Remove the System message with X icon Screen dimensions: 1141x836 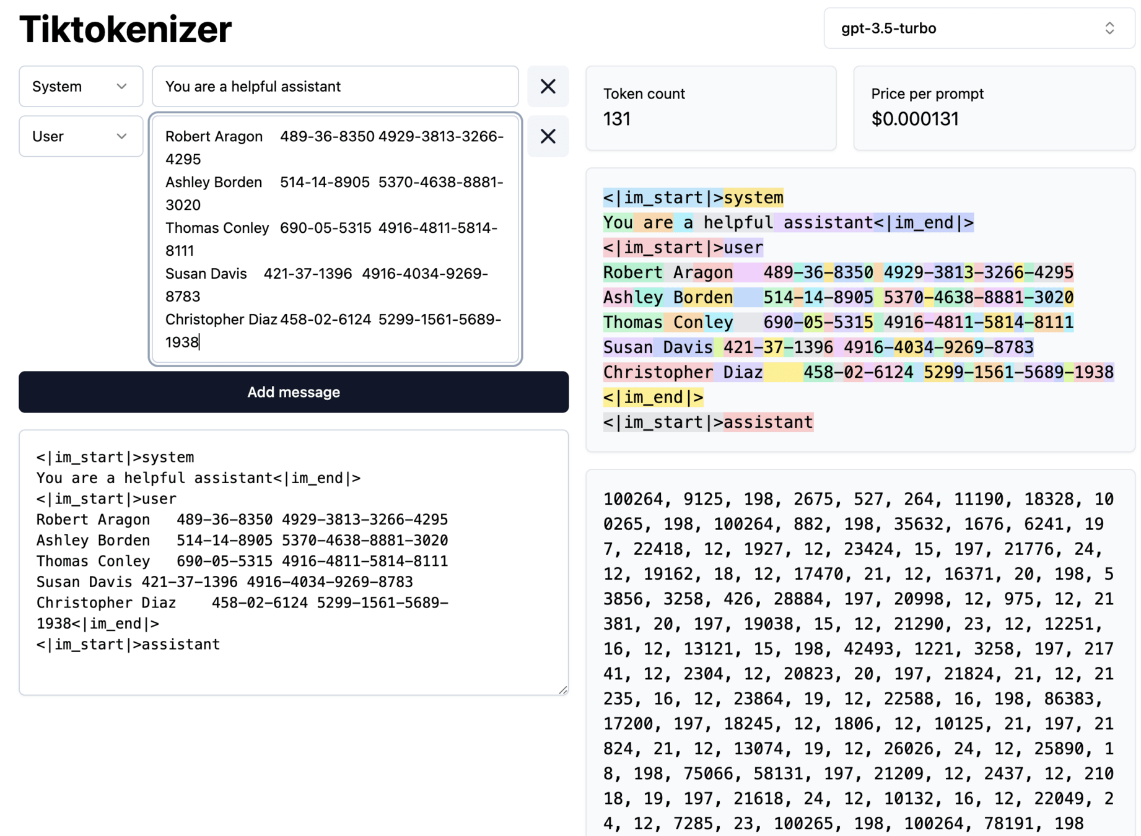click(548, 86)
